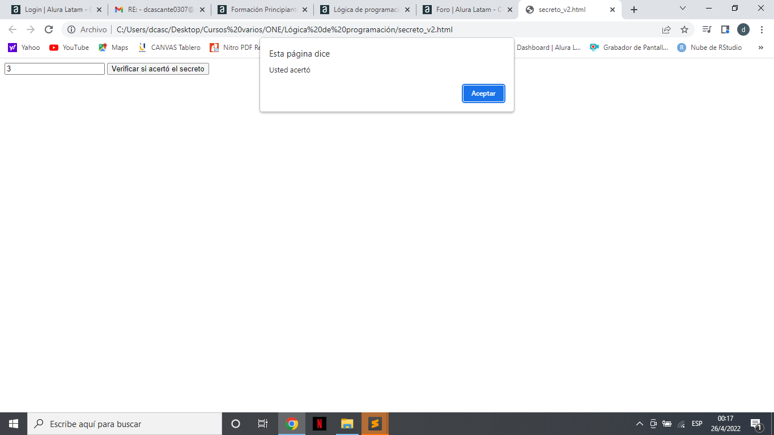774x435 pixels.
Task: Click the Meet Now tray icon
Action: pyautogui.click(x=653, y=424)
